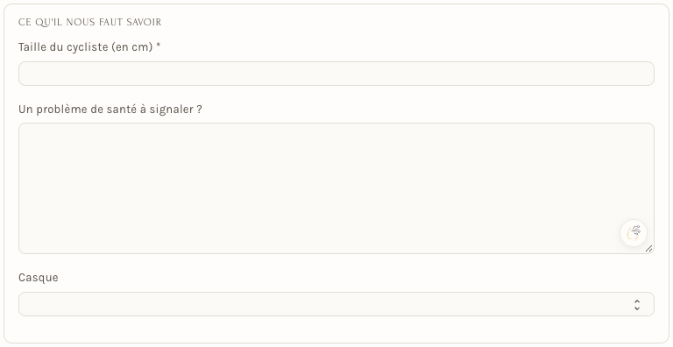Focus the Taille du cycliste input field
673x347 pixels.
[x=336, y=74]
